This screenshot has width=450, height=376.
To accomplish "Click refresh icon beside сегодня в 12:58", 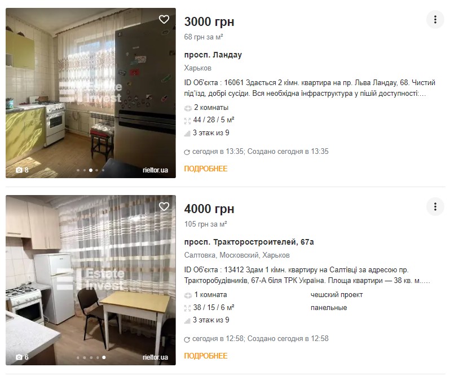I will pos(188,339).
